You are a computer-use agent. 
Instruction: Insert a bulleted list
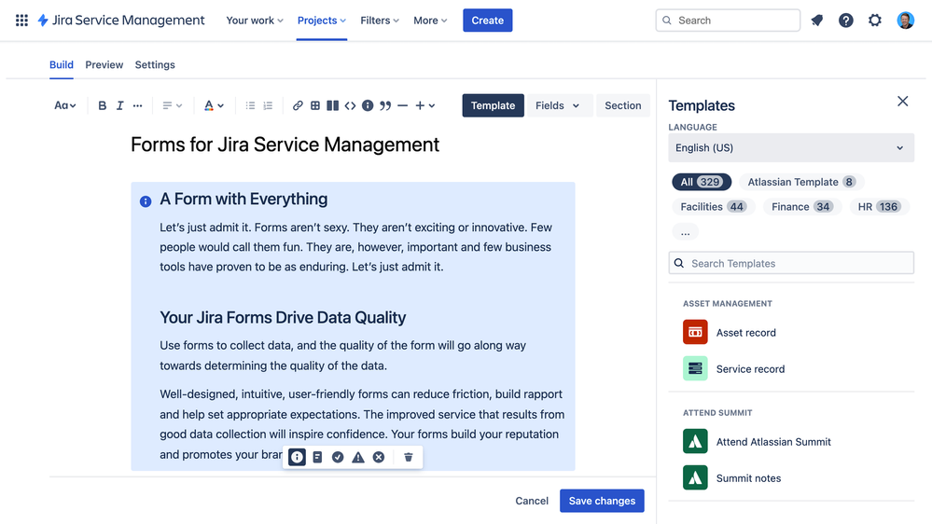250,105
